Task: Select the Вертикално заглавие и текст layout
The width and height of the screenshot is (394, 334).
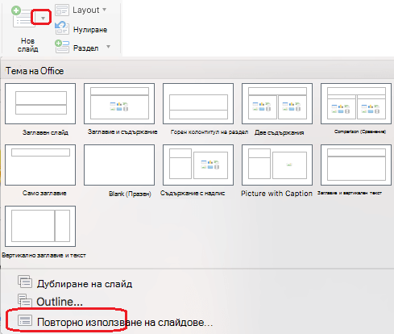Action: [x=40, y=226]
